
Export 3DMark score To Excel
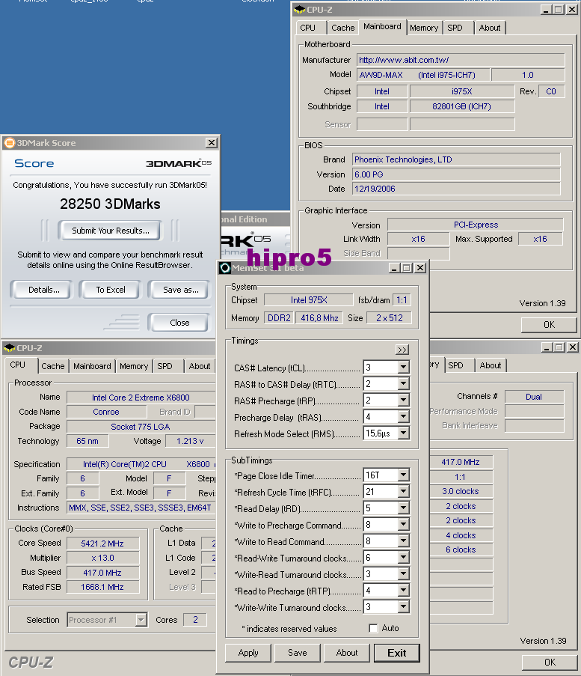coord(111,290)
